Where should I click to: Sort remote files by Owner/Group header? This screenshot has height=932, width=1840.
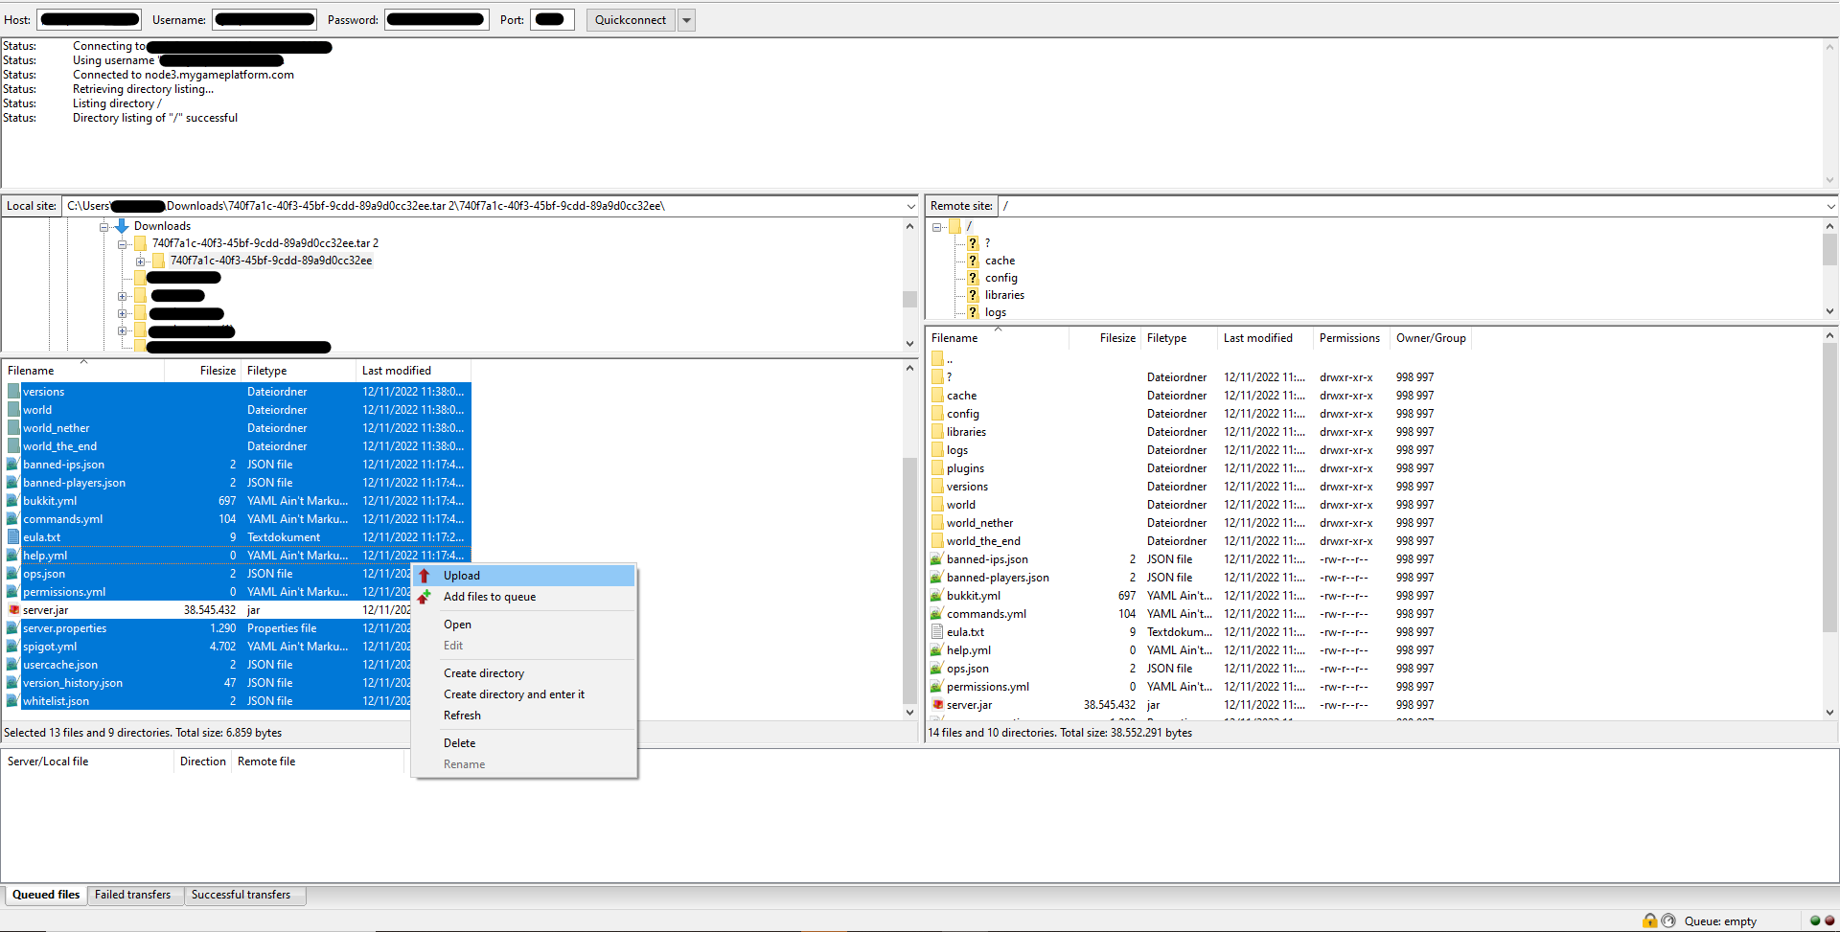[x=1430, y=338]
